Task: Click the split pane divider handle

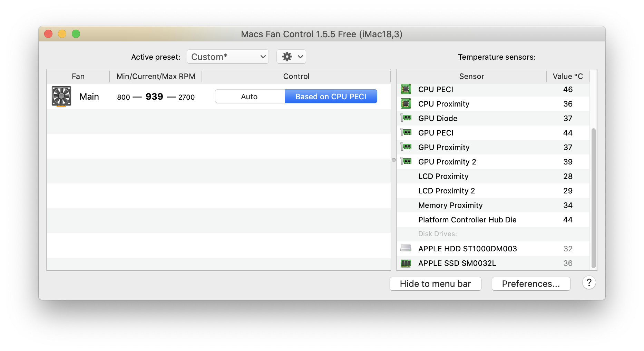Action: click(394, 160)
